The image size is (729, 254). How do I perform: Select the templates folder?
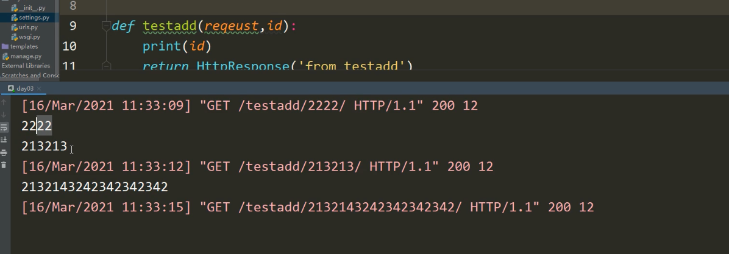[24, 47]
